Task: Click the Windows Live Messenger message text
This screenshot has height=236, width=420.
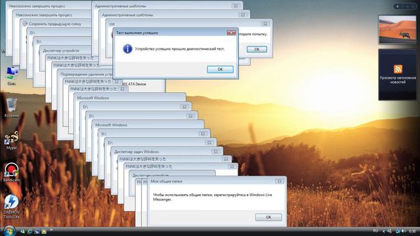Action: click(213, 197)
